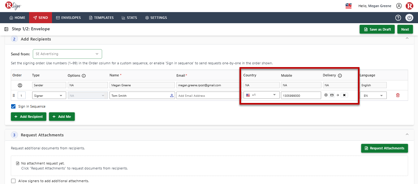Go to the Envelopes tab
Screen dimensions: 418x184
coord(68,18)
